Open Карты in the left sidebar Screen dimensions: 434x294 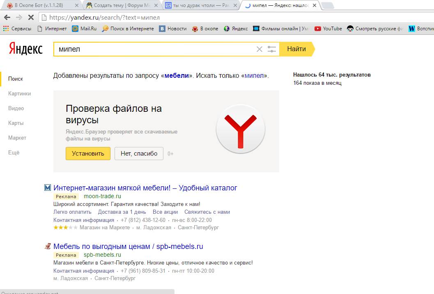coord(16,123)
